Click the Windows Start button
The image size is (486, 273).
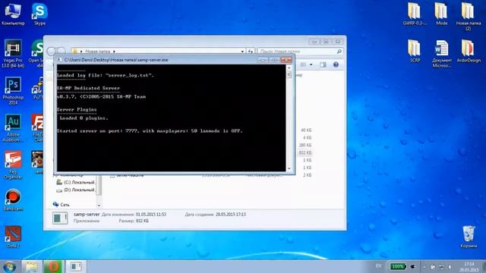point(9,266)
